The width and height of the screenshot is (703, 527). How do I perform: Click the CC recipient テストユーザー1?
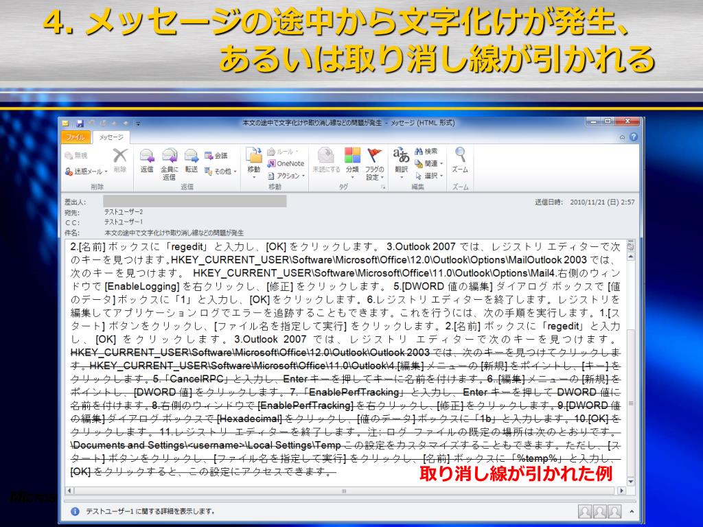tap(124, 222)
